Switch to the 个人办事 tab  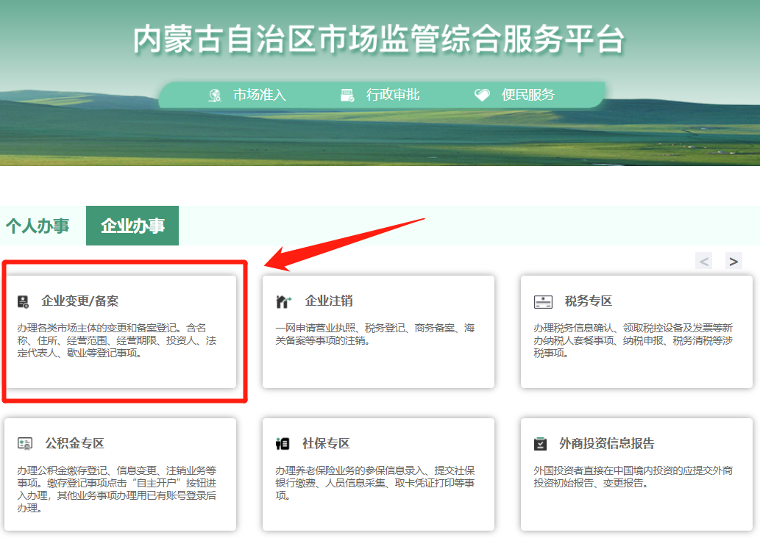pyautogui.click(x=38, y=226)
